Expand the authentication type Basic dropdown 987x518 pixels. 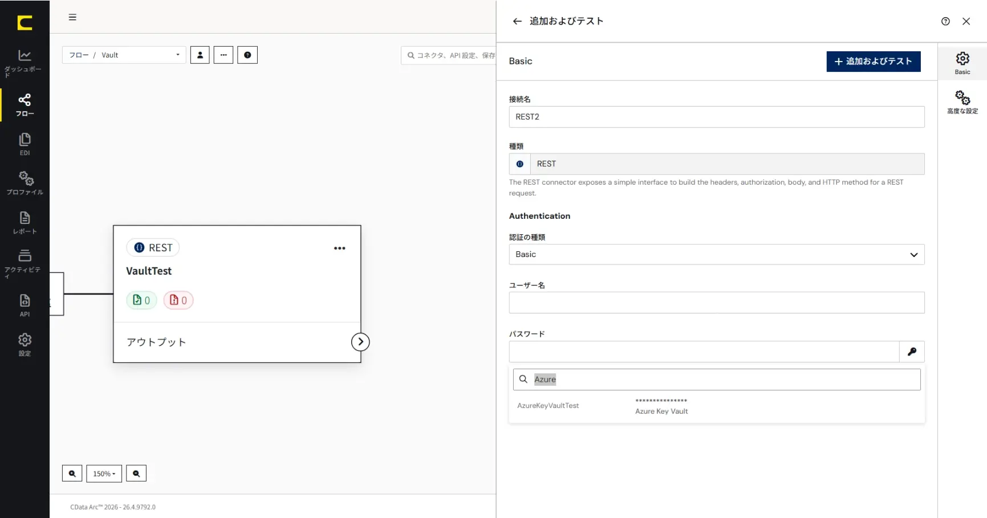coord(717,255)
